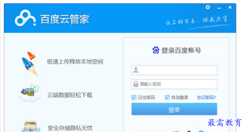Click the cloud download archive icon
This screenshot has height=132, width=244.
pyautogui.click(x=30, y=93)
